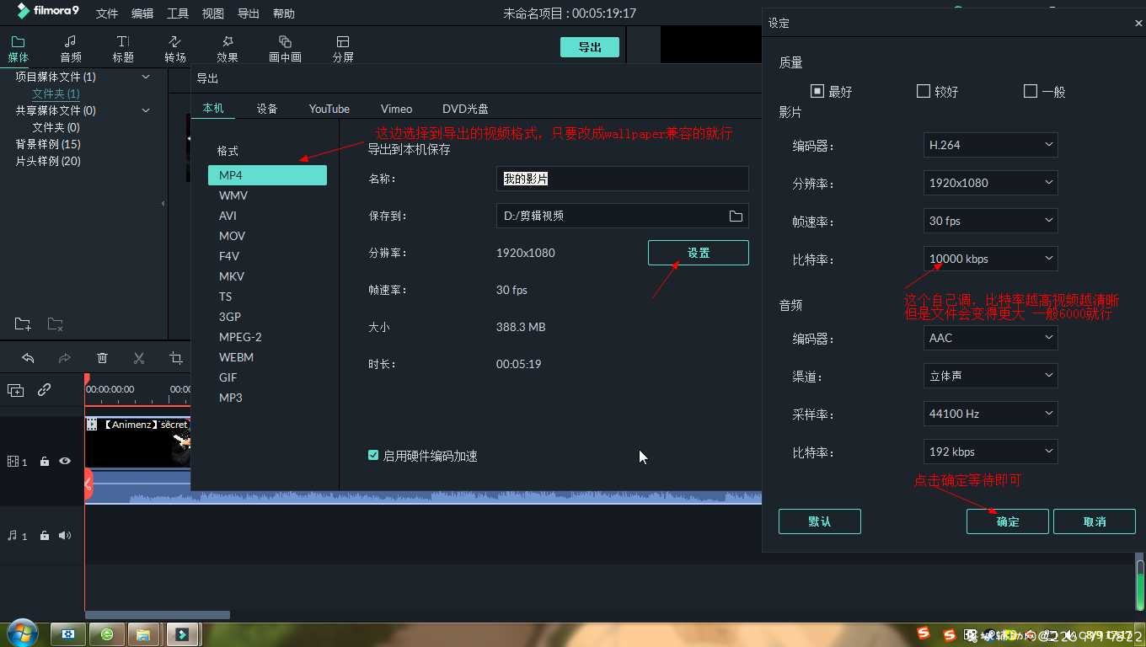This screenshot has height=647, width=1146.
Task: Uncheck 启用硬件编码加速 checkbox
Action: 373,455
